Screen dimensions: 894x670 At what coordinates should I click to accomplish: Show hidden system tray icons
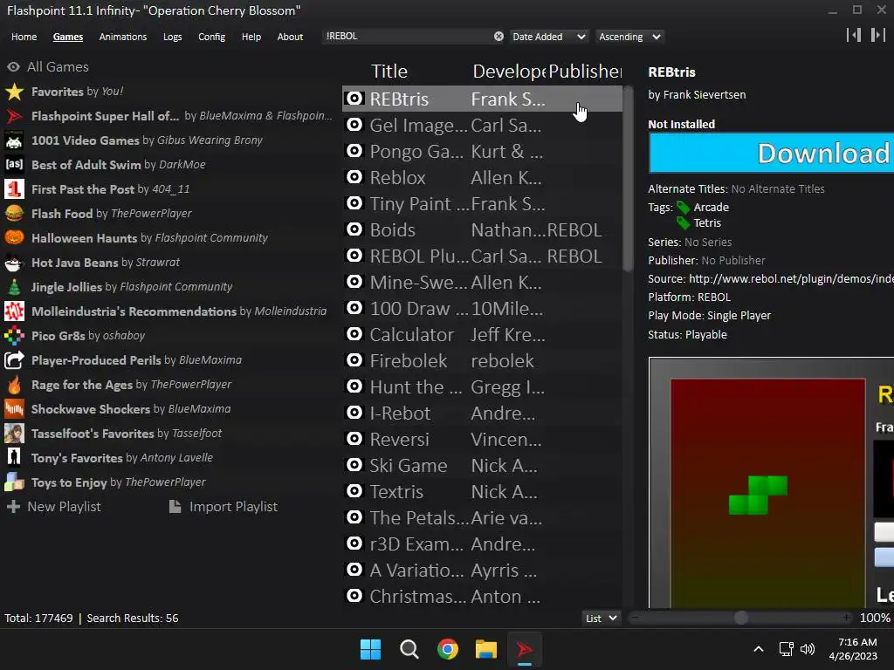(x=759, y=649)
